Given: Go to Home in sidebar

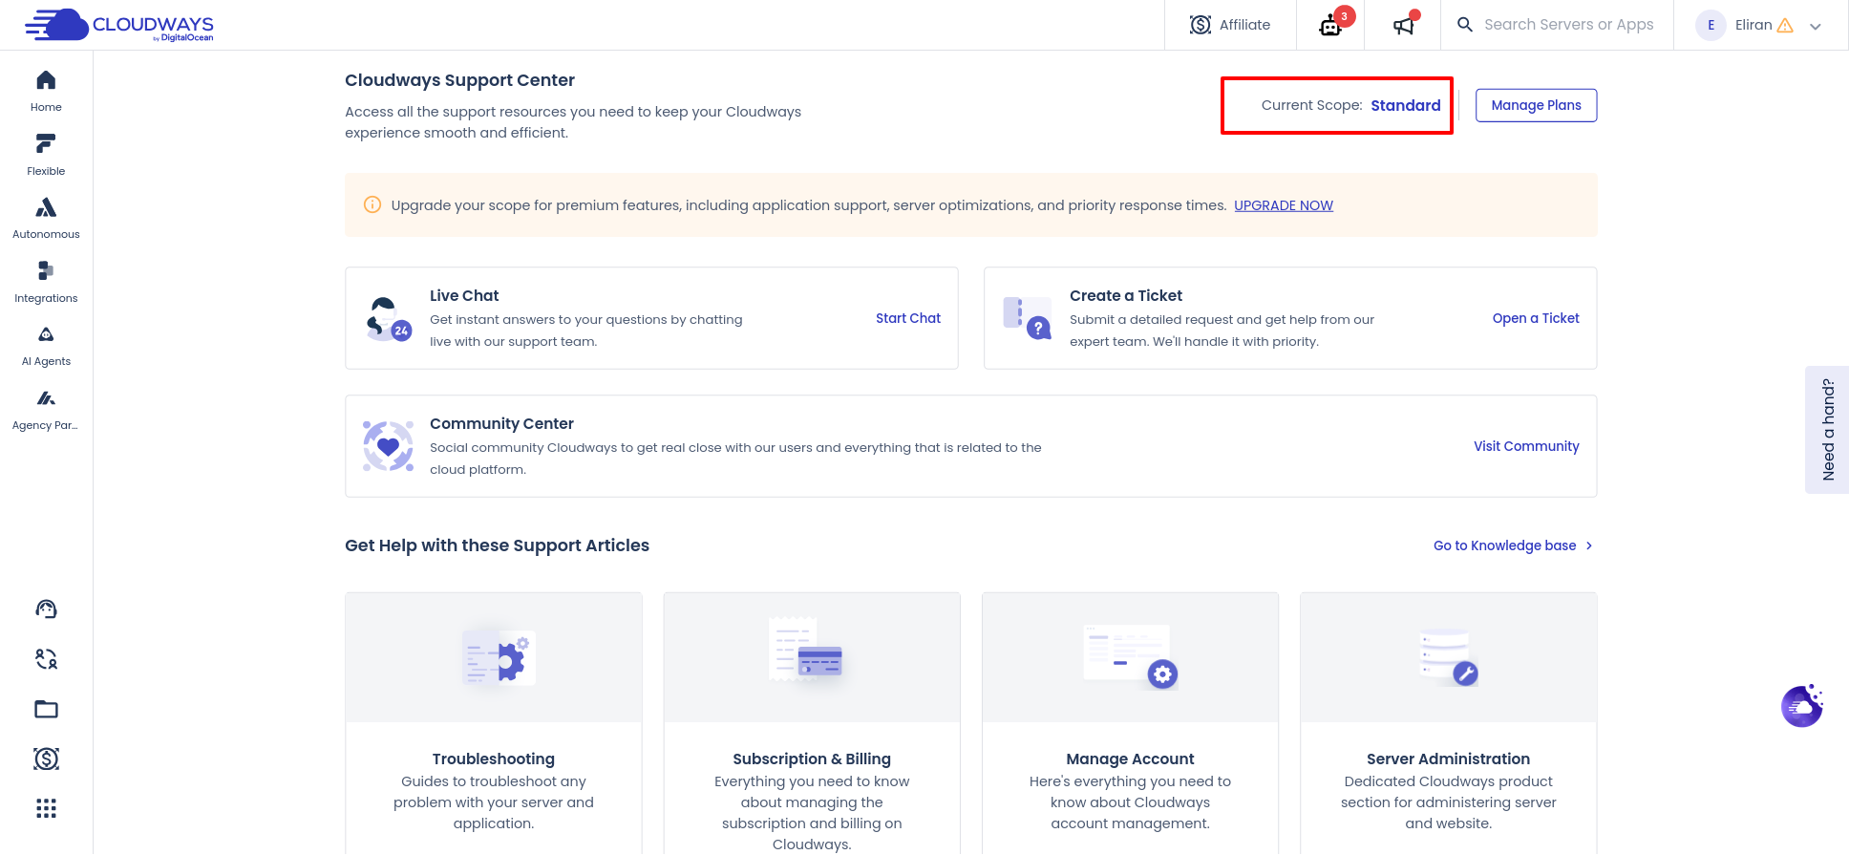Looking at the screenshot, I should point(46,92).
